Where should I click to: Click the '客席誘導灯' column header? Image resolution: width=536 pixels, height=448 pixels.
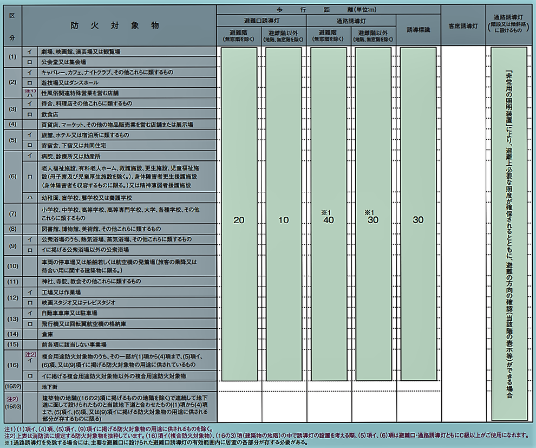tap(463, 25)
